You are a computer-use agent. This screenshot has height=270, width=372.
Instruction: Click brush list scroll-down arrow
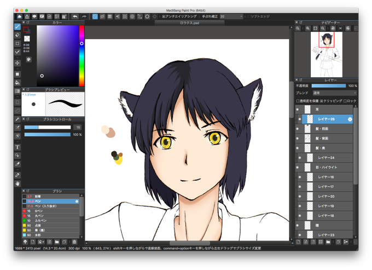click(82, 237)
